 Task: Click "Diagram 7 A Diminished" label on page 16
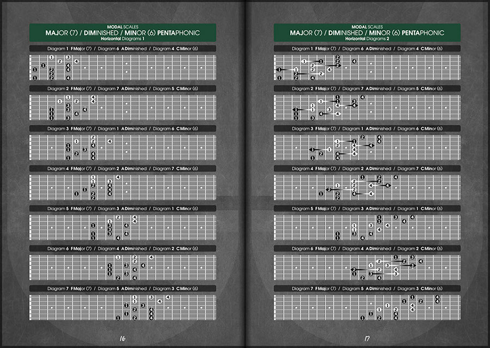click(x=122, y=89)
